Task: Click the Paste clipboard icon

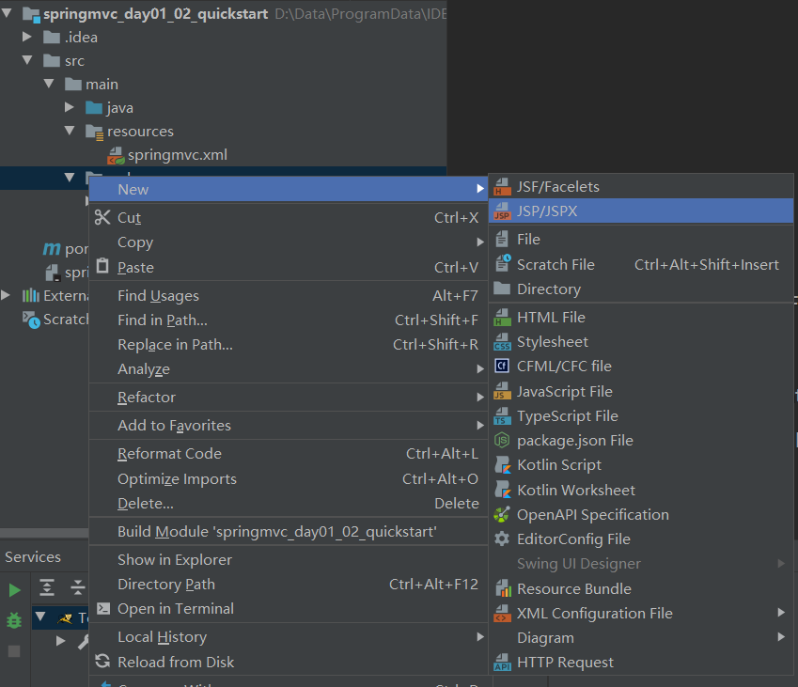Action: tap(102, 266)
